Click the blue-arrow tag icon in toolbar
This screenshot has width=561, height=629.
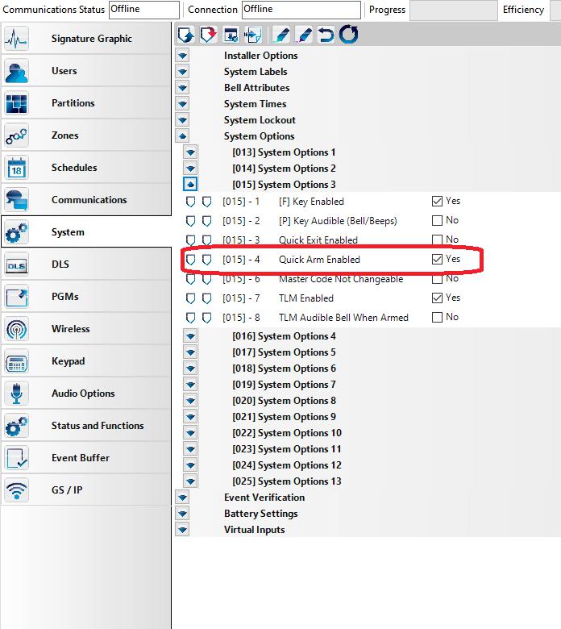point(185,35)
